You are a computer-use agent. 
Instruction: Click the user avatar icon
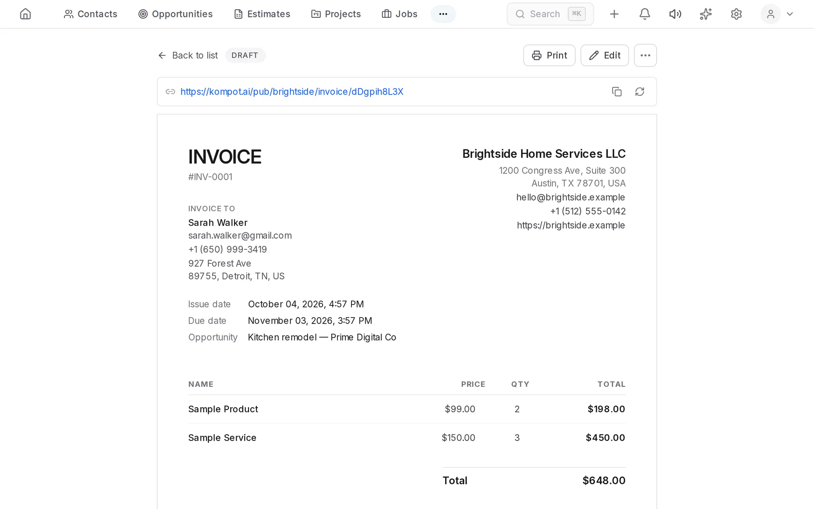pos(770,14)
